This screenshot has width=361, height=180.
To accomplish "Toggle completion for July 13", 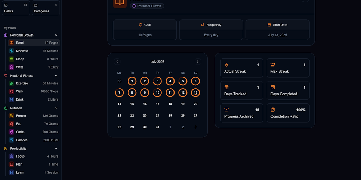I will 195,93.
